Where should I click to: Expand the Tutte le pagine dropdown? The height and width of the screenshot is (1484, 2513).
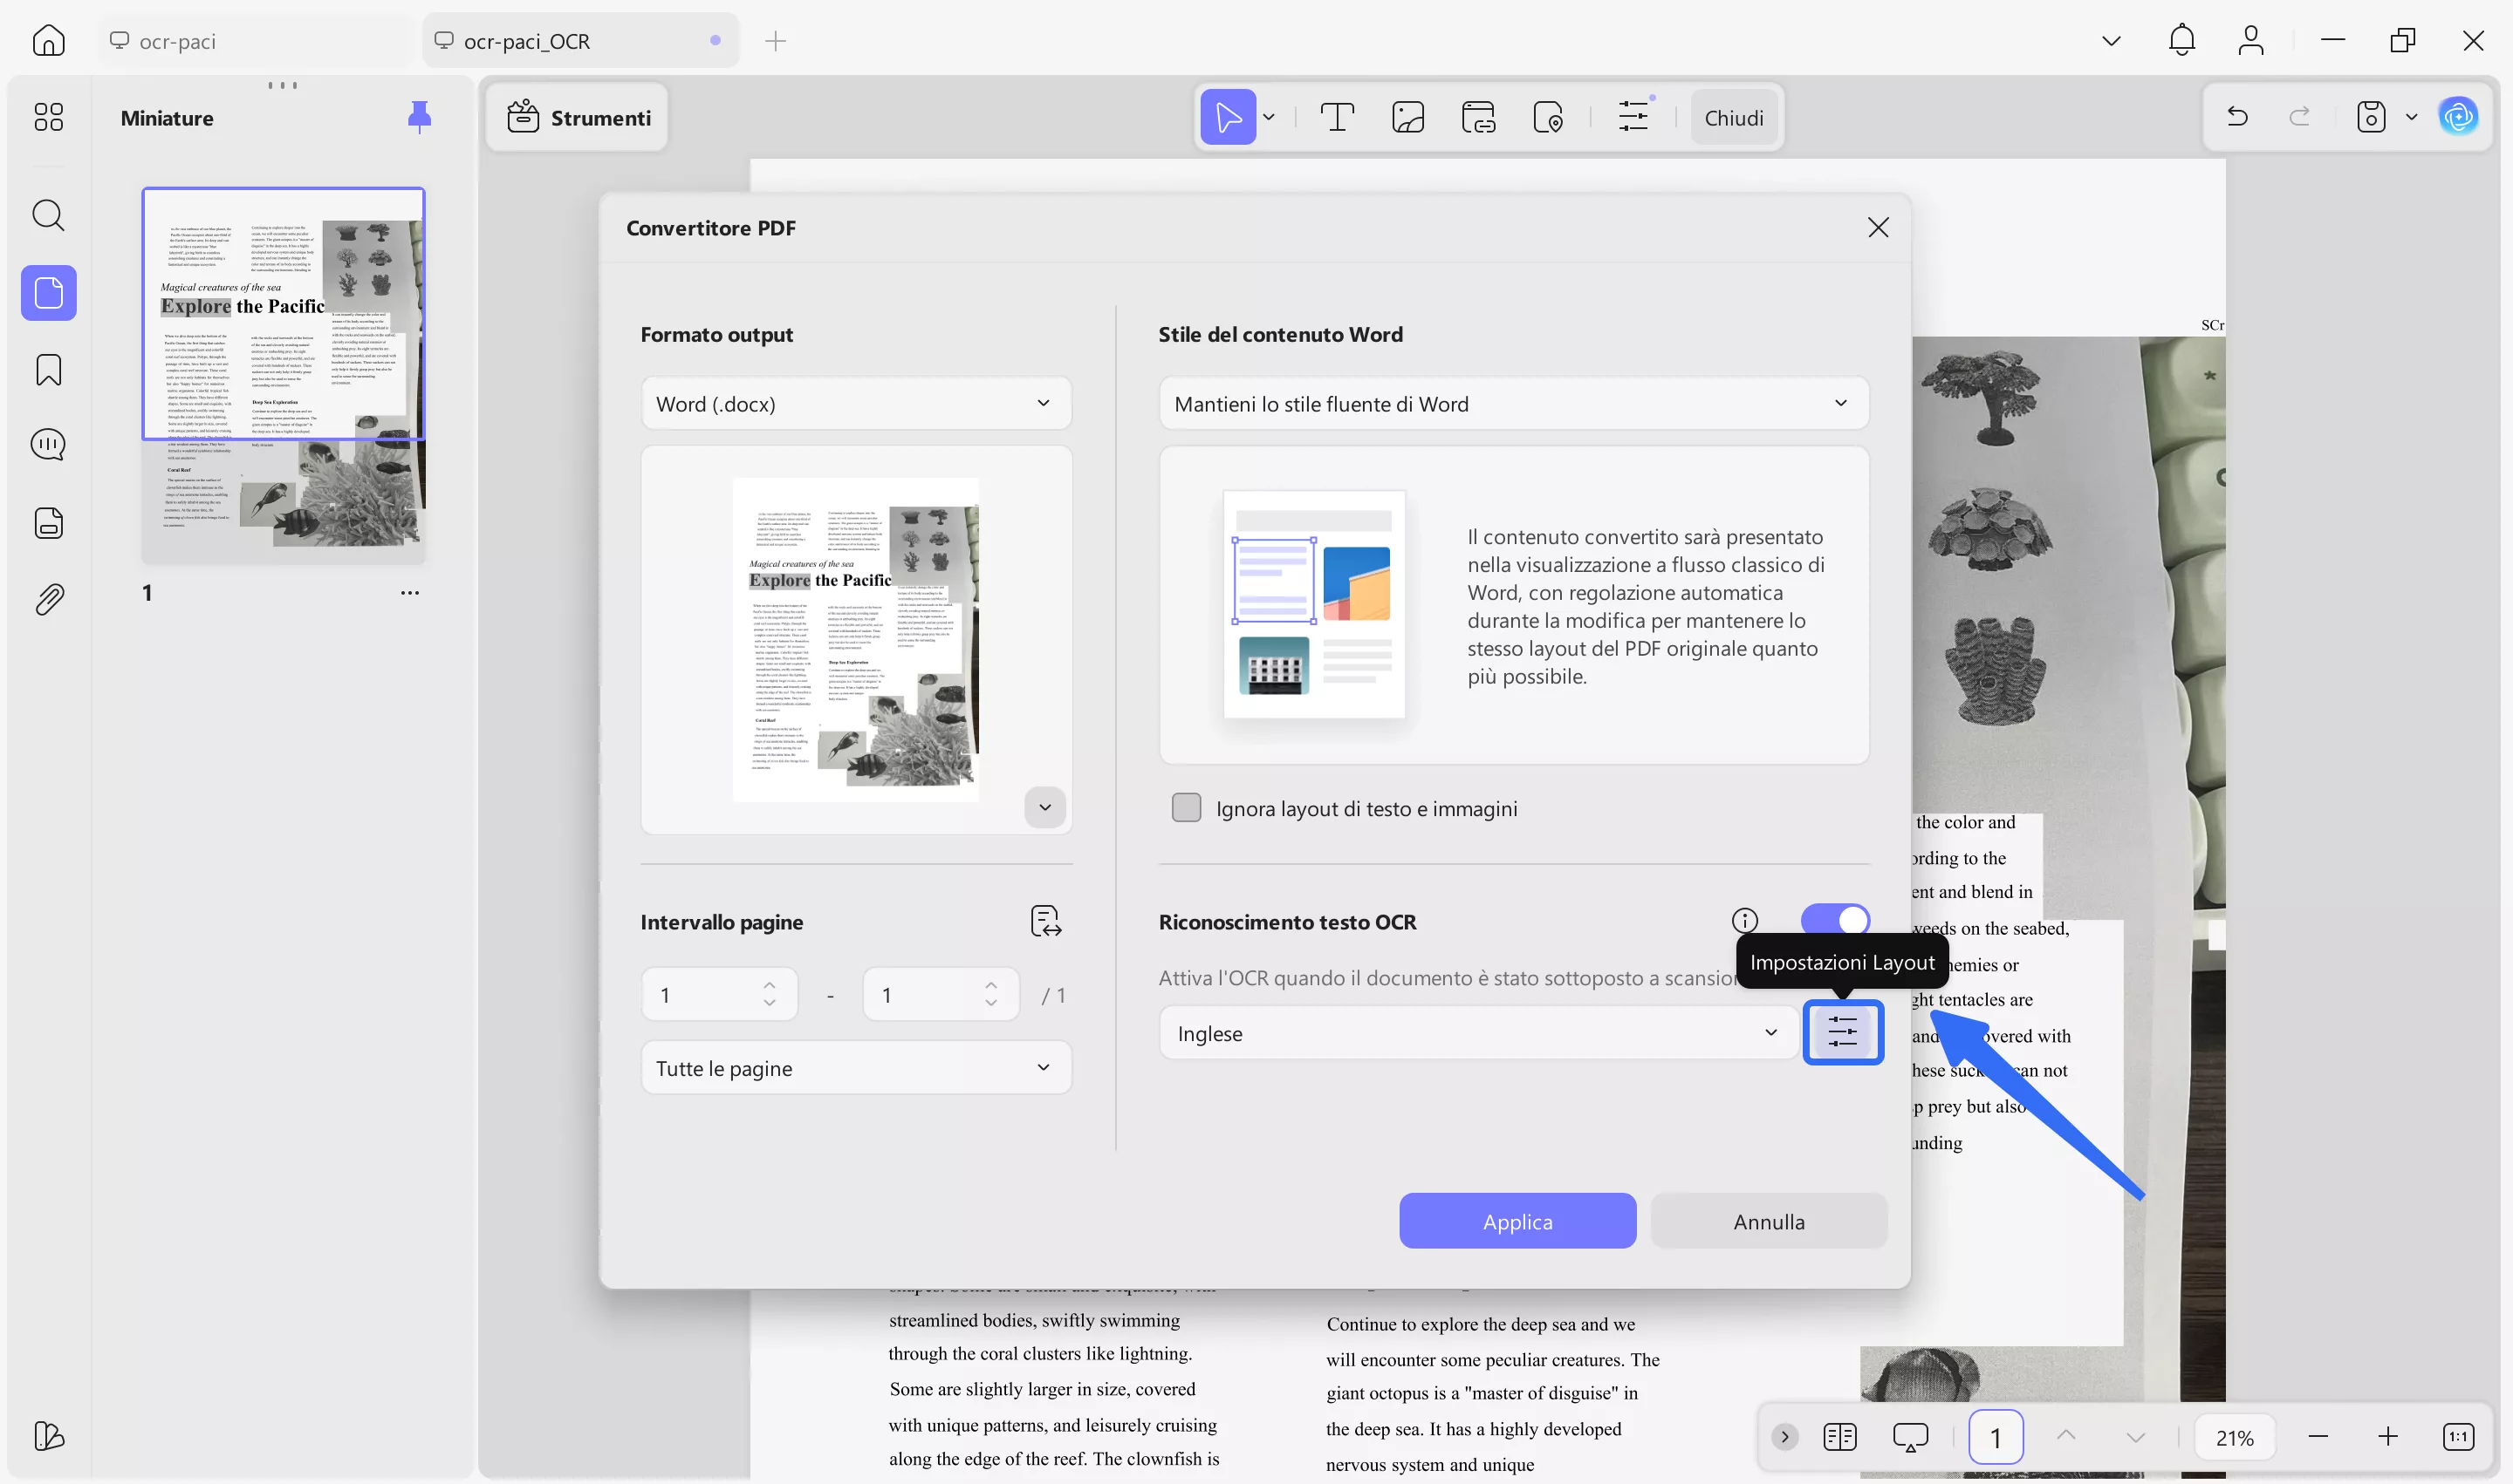pyautogui.click(x=856, y=1067)
